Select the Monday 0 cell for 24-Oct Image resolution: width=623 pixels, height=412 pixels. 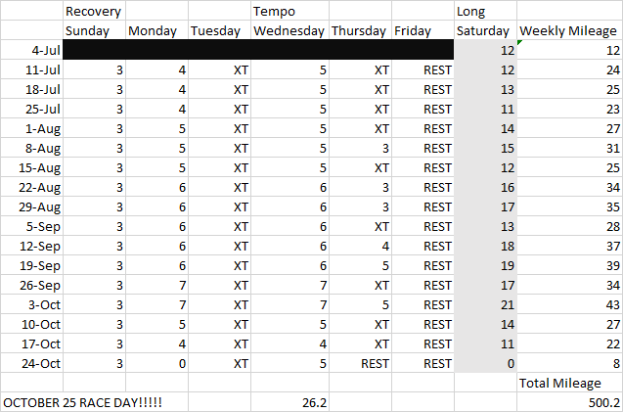click(156, 363)
